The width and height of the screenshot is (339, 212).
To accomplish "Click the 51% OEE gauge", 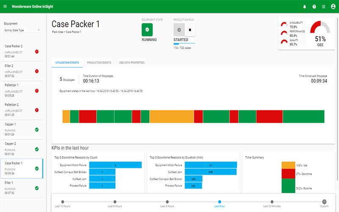I will click(x=320, y=27).
